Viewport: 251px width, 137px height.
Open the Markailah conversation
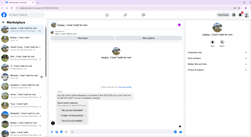[x=22, y=115]
